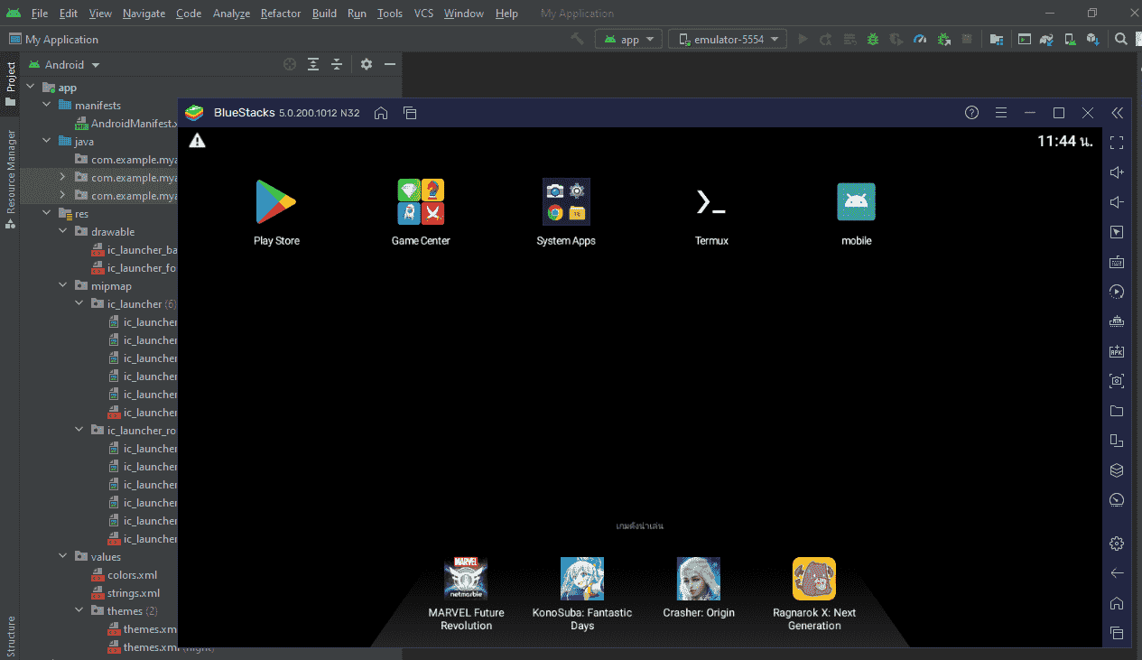Click BlueStacks volume up icon

[x=1117, y=172]
